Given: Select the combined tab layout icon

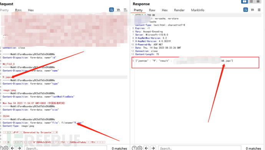Looking at the screenshot, I should tap(258, 2).
